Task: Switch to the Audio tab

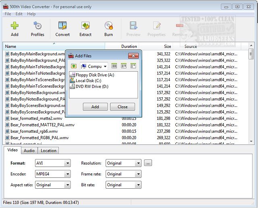Action: (29, 150)
